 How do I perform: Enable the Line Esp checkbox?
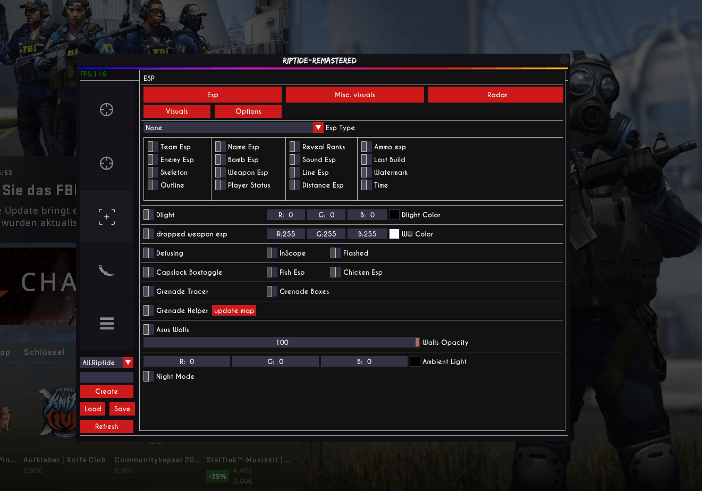coord(295,172)
